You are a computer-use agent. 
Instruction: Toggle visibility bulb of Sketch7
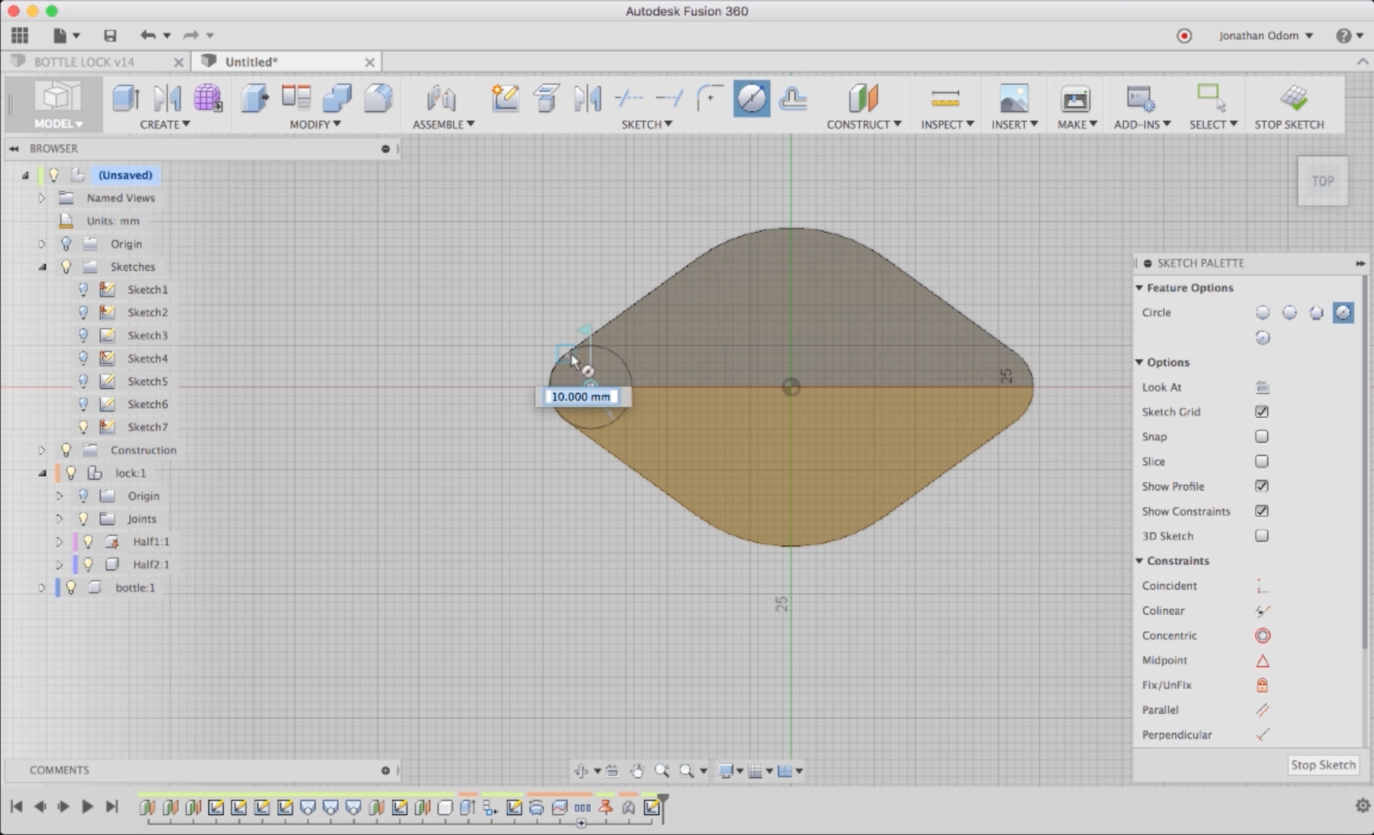(84, 427)
